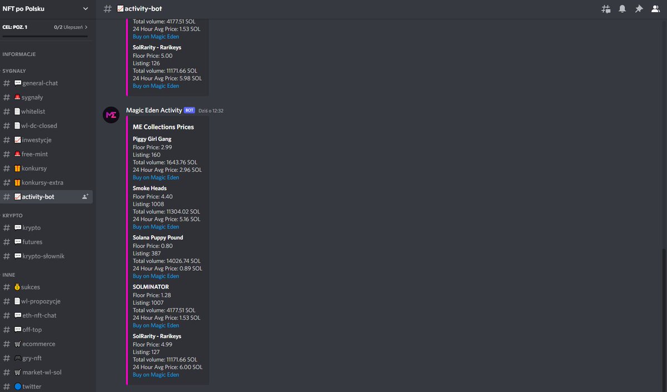This screenshot has width=667, height=392.
Task: Click Buy on Magic Eden under Floor Price 4.99
Action: pos(156,375)
